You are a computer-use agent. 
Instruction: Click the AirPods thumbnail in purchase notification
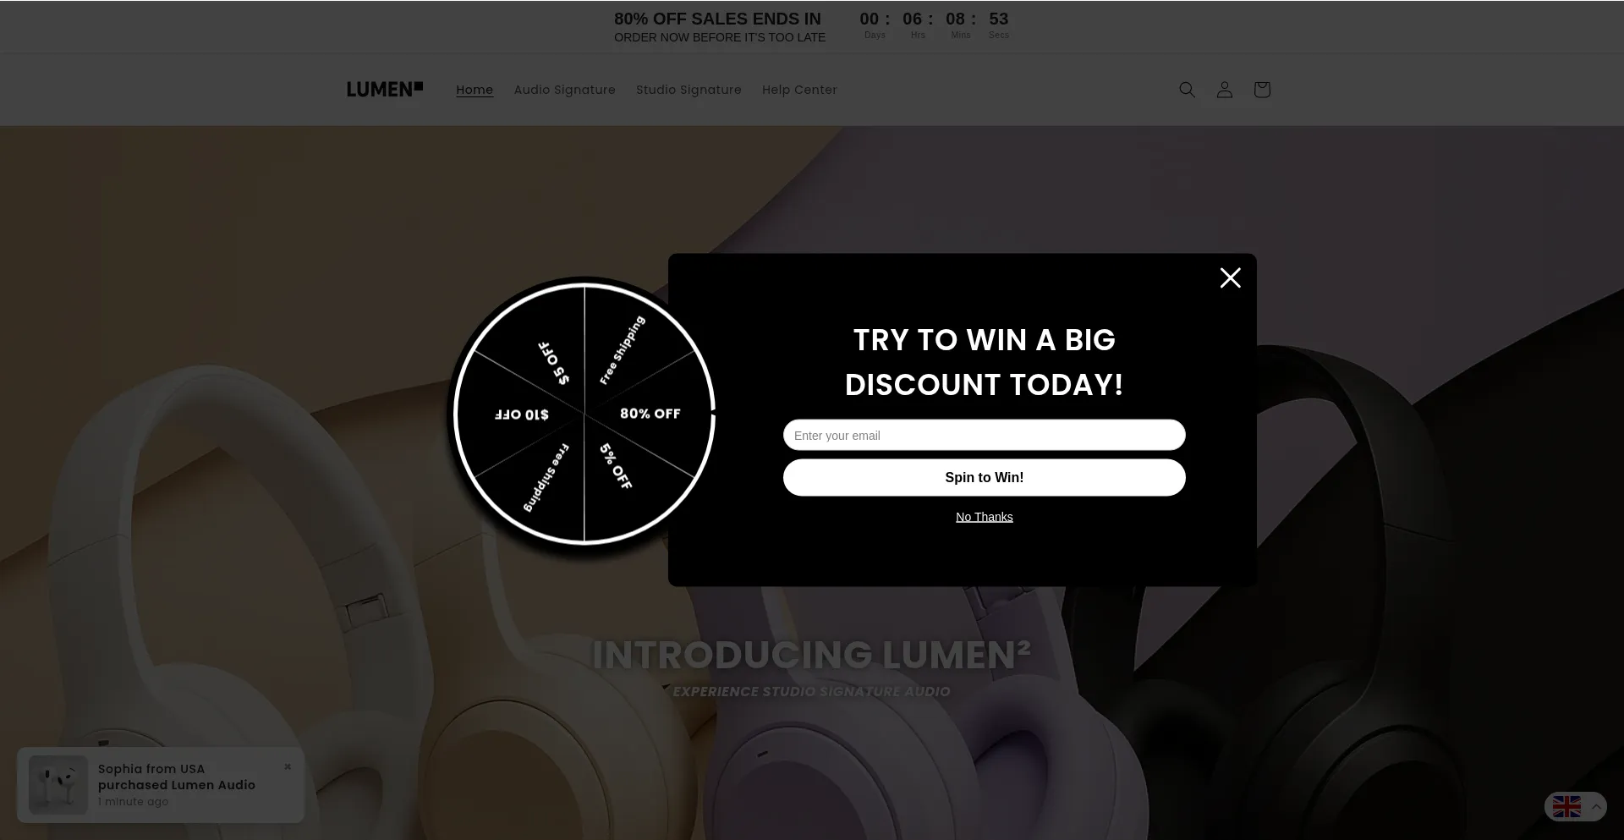58,784
